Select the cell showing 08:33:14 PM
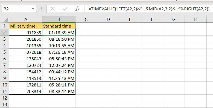Viewport: 213px width, 108px height. [x=59, y=91]
